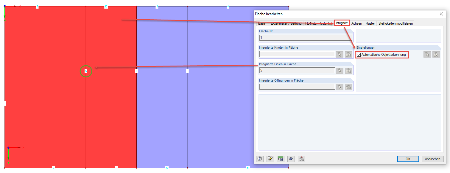Image resolution: width=450 pixels, height=173 pixels.
Task: Pick openings graphically for Integrierte Öffnungen
Action: [x=339, y=87]
